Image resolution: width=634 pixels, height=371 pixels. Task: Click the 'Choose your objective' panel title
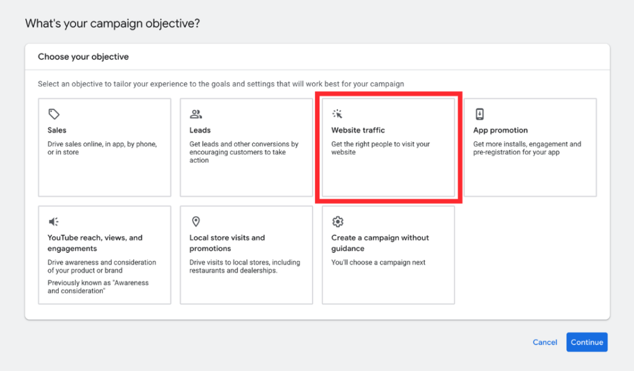coord(84,56)
